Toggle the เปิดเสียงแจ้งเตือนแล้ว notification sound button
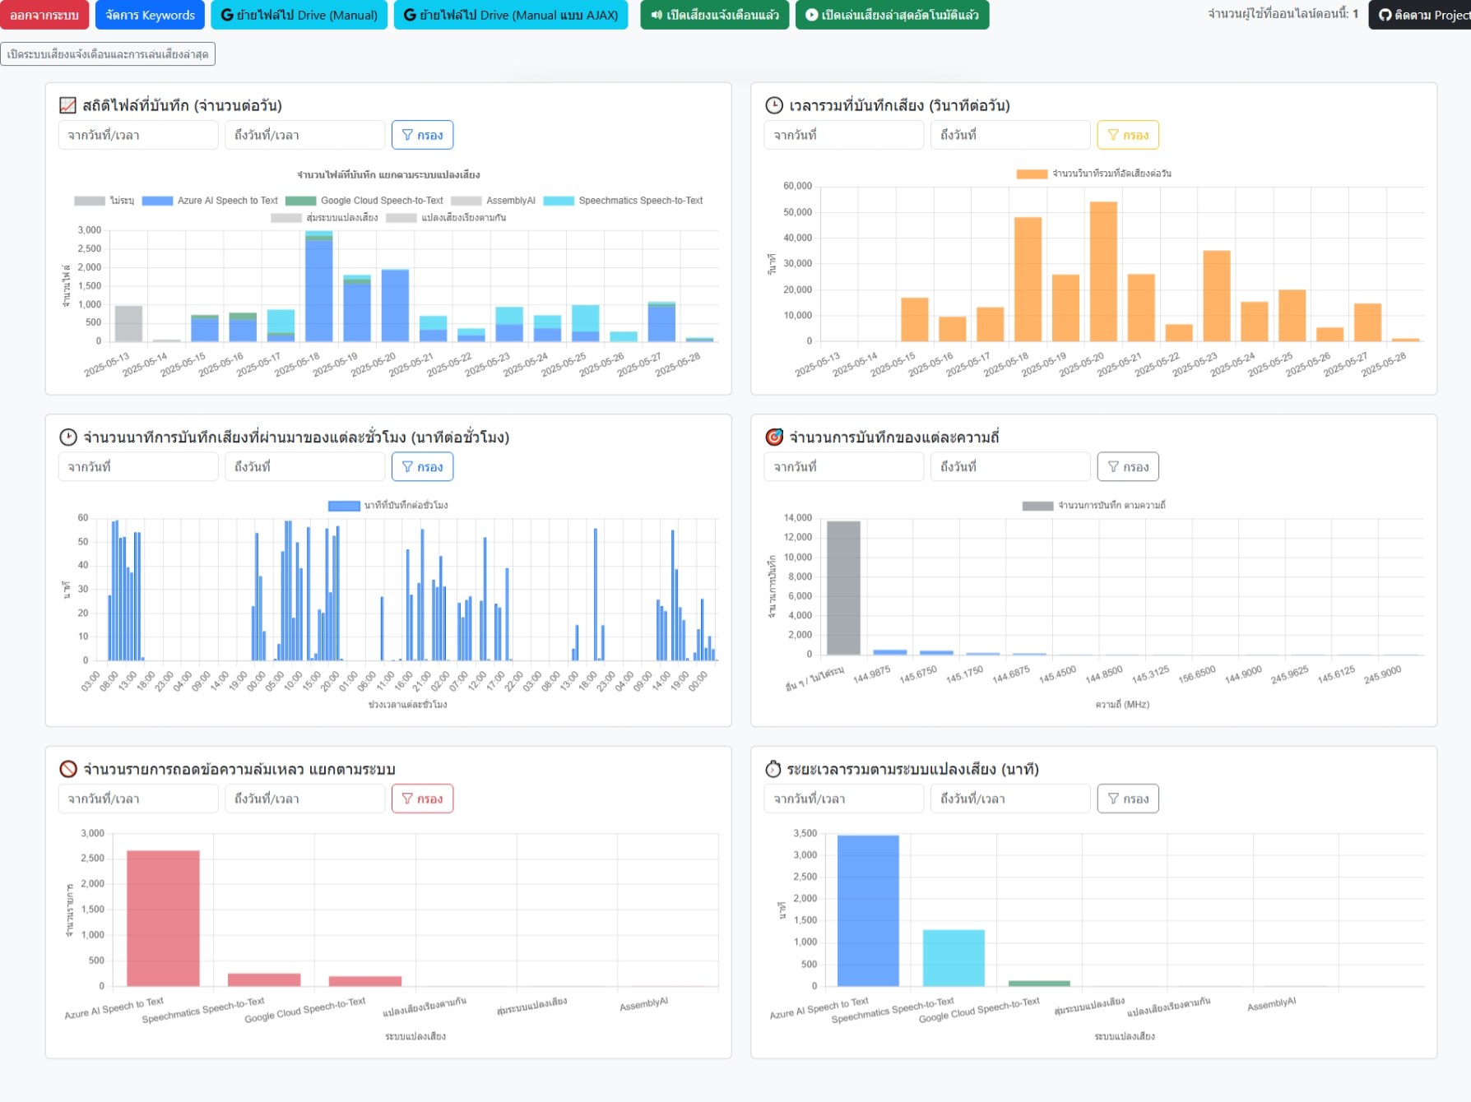The height and width of the screenshot is (1102, 1471). click(x=714, y=15)
